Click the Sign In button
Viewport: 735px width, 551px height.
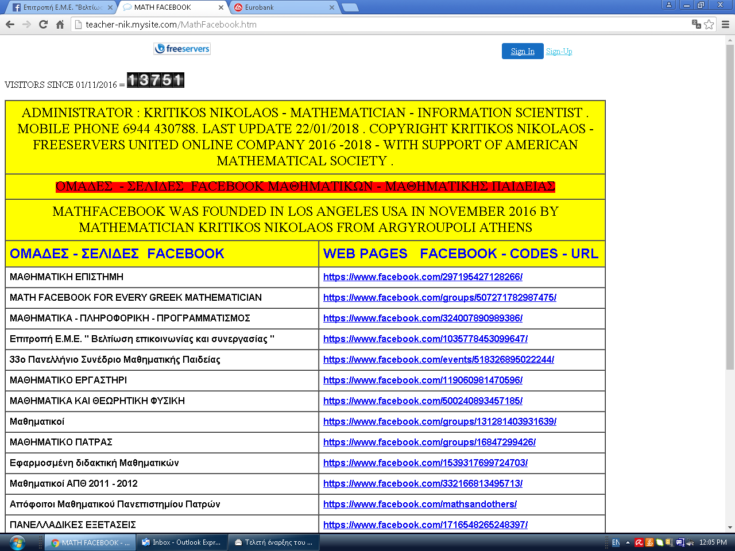coord(523,51)
